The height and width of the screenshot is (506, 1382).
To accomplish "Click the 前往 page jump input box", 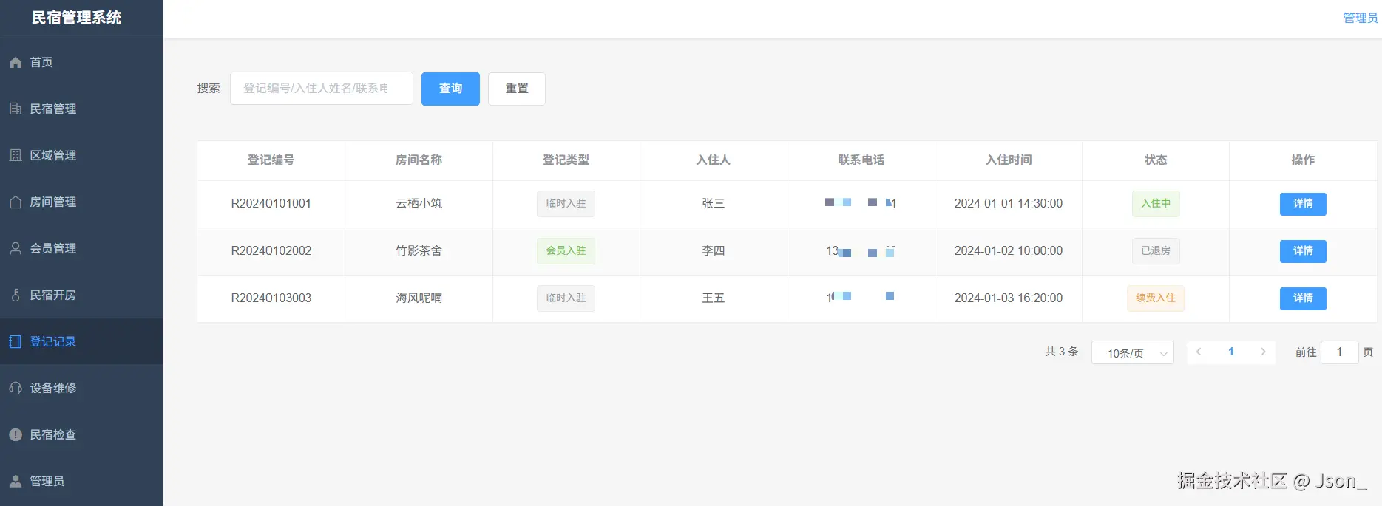I will point(1339,352).
